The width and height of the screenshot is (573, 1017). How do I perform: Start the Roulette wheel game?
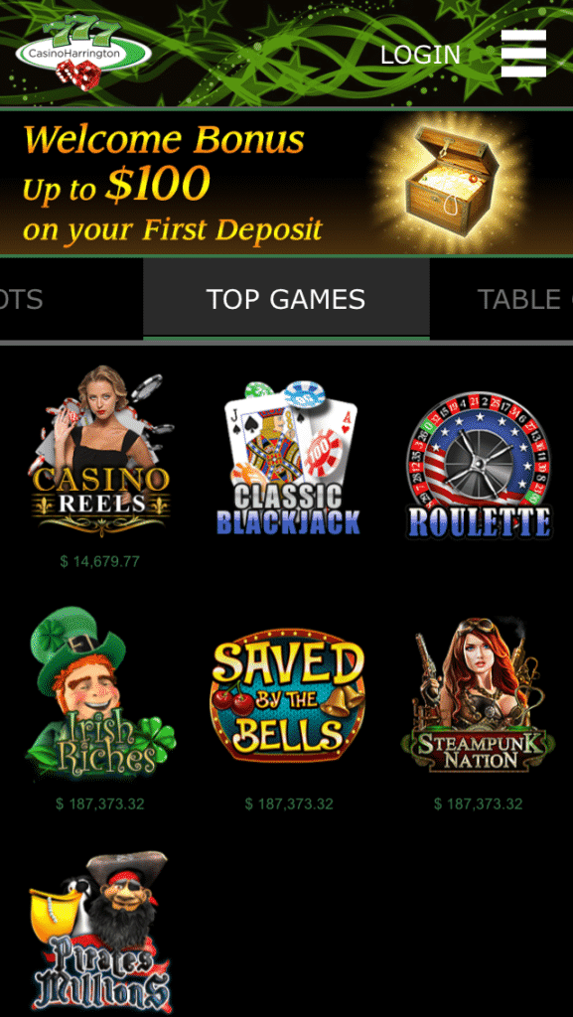[479, 465]
